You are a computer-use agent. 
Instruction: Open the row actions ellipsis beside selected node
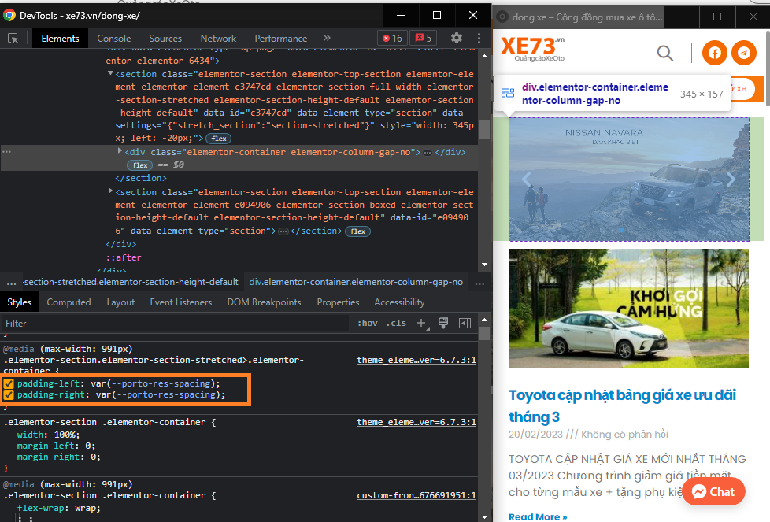(6, 152)
